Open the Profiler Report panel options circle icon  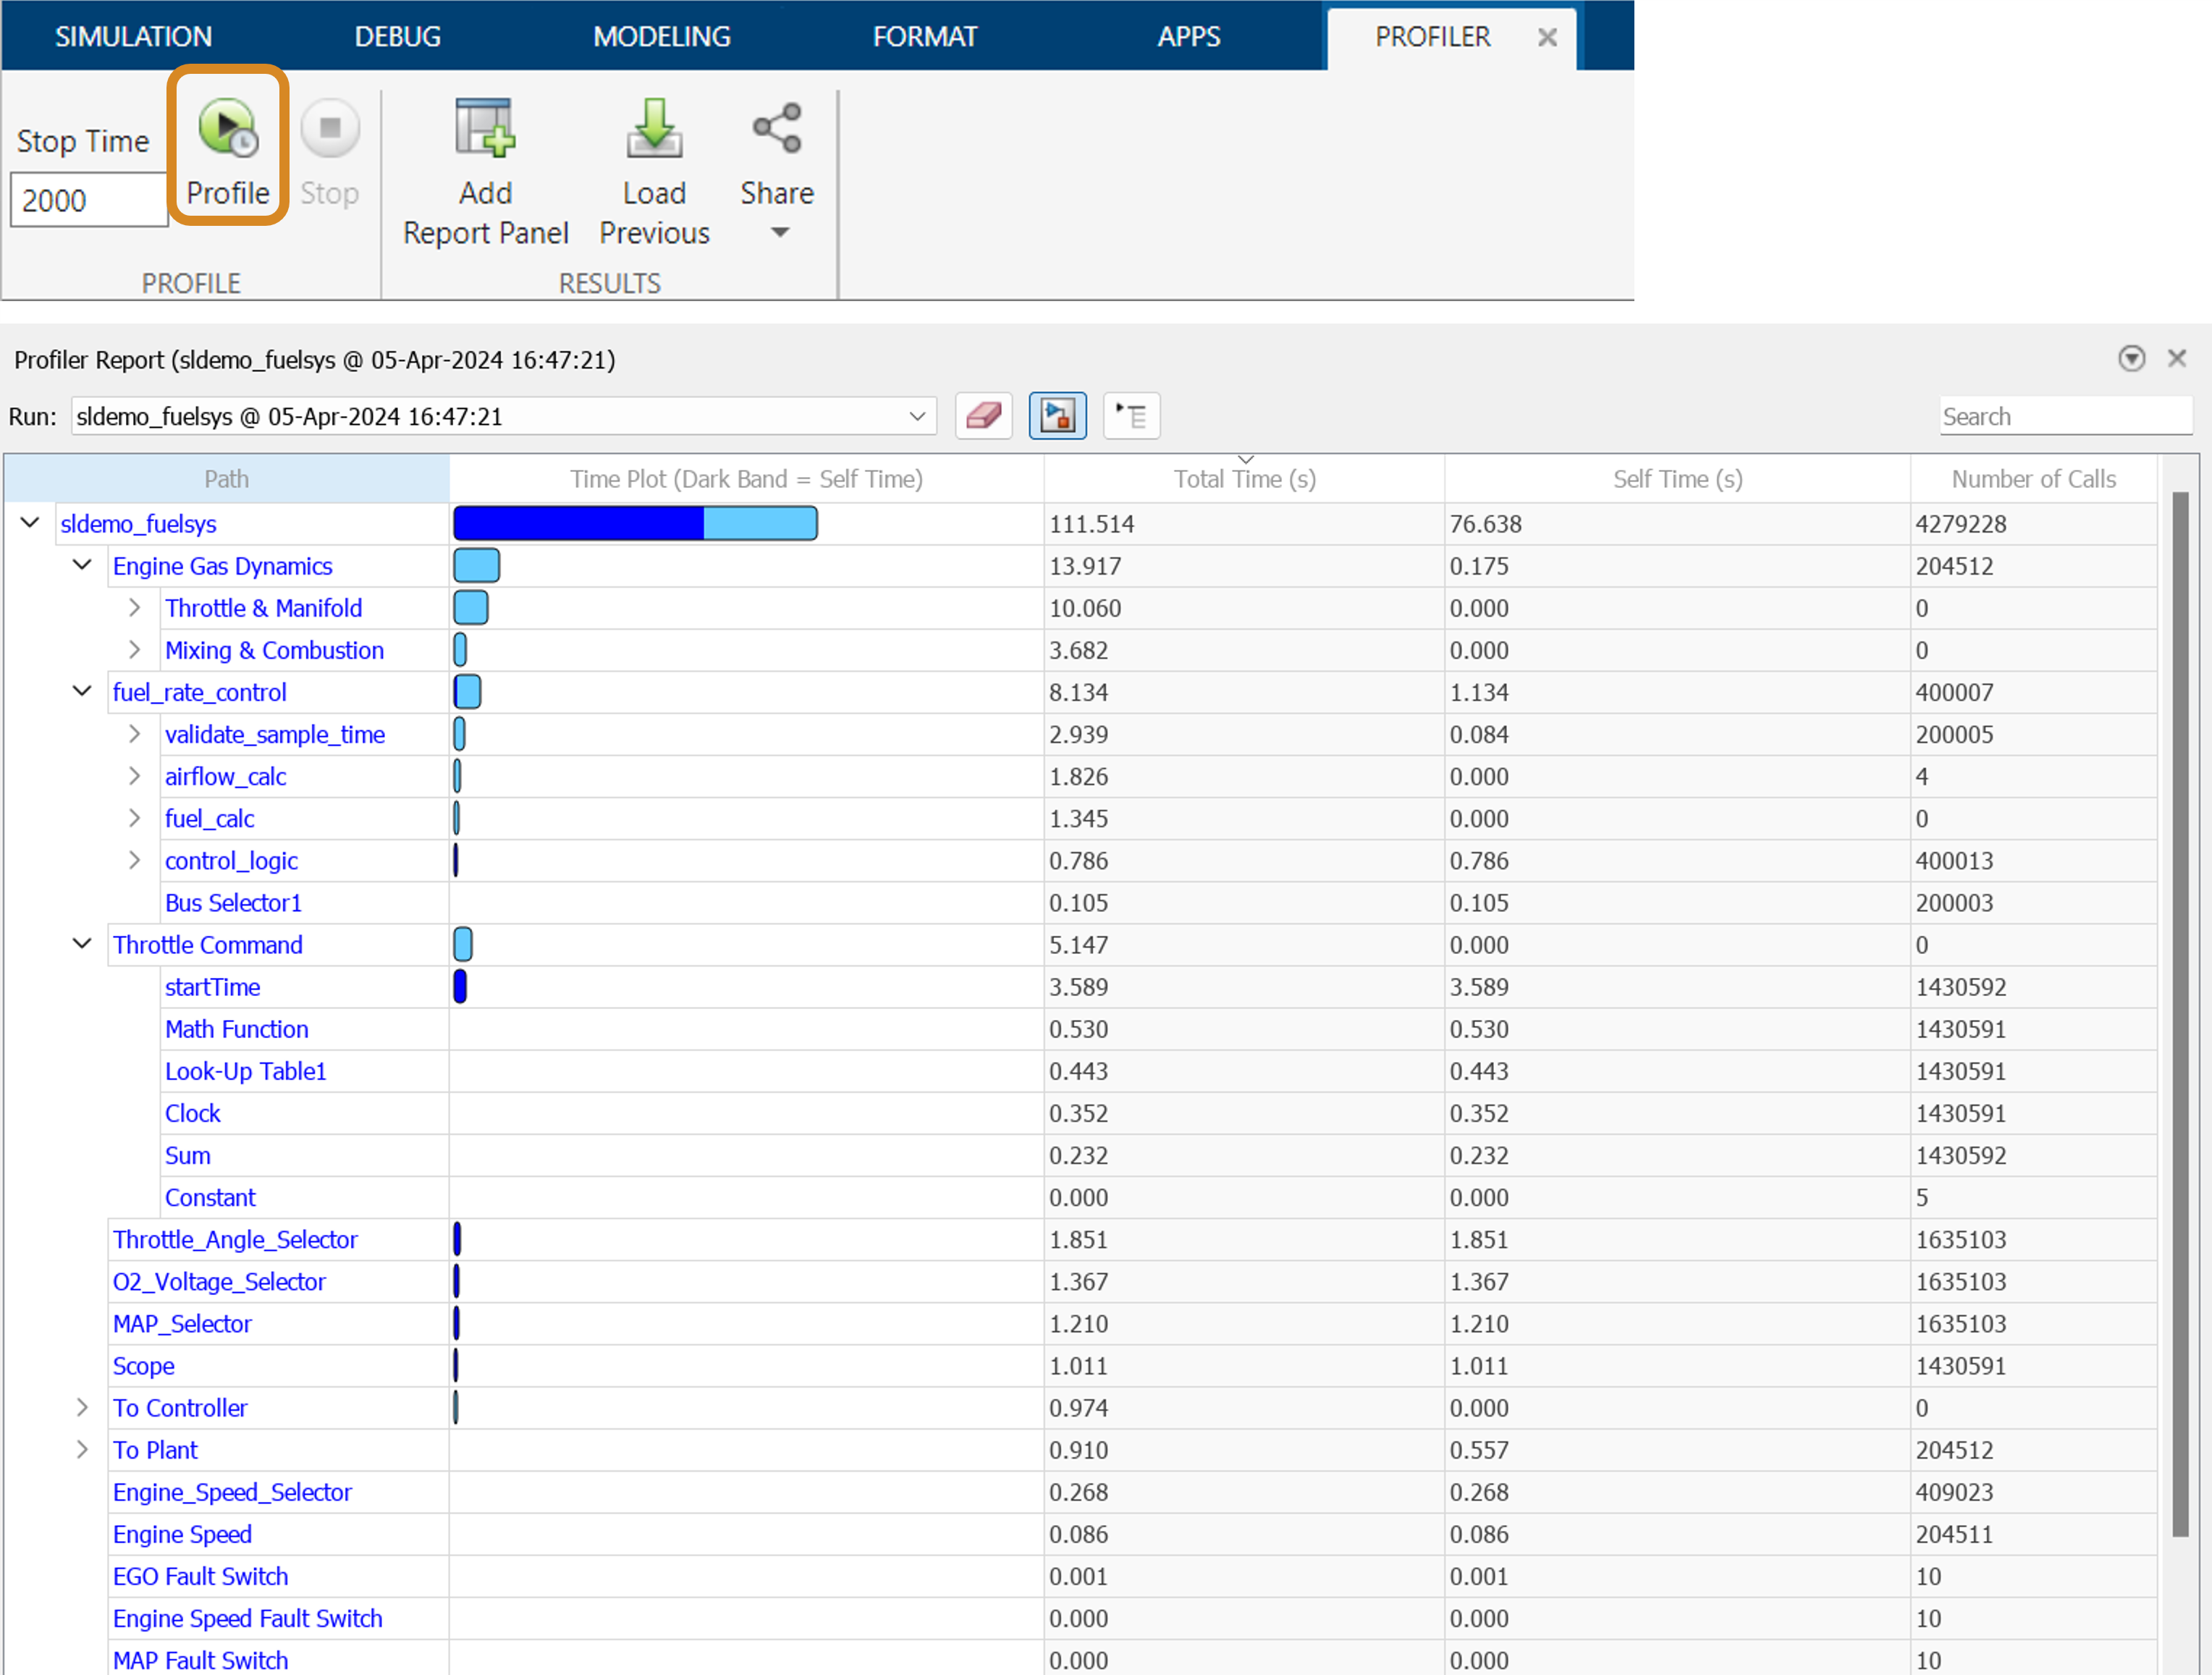pos(2131,359)
